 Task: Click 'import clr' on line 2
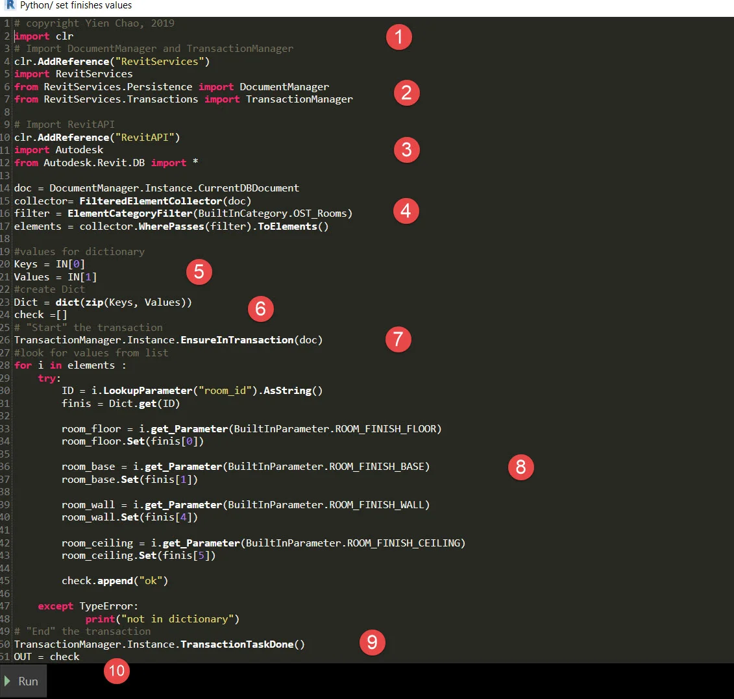pyautogui.click(x=43, y=36)
